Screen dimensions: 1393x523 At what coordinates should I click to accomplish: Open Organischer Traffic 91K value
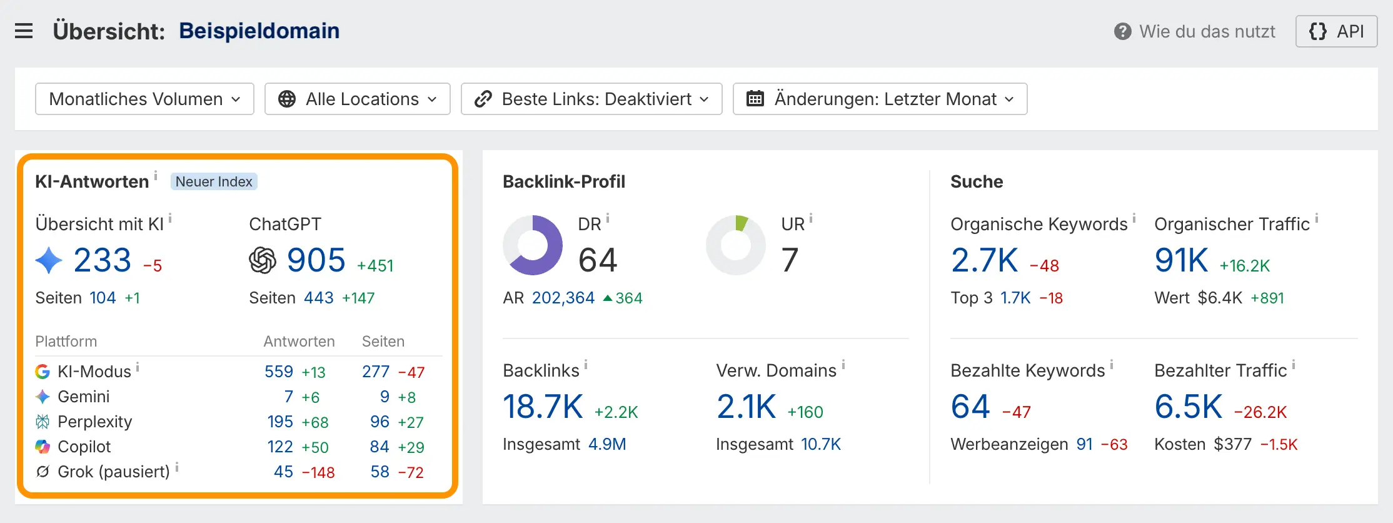pyautogui.click(x=1182, y=260)
